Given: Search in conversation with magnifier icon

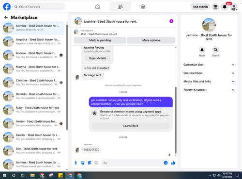Looking at the screenshot, I should coord(215,50).
